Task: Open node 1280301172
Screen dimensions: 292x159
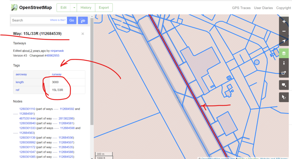Action: 27,147
